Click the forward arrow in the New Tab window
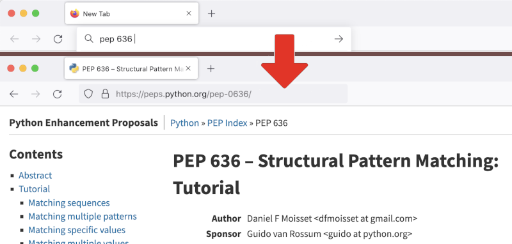 (36, 39)
